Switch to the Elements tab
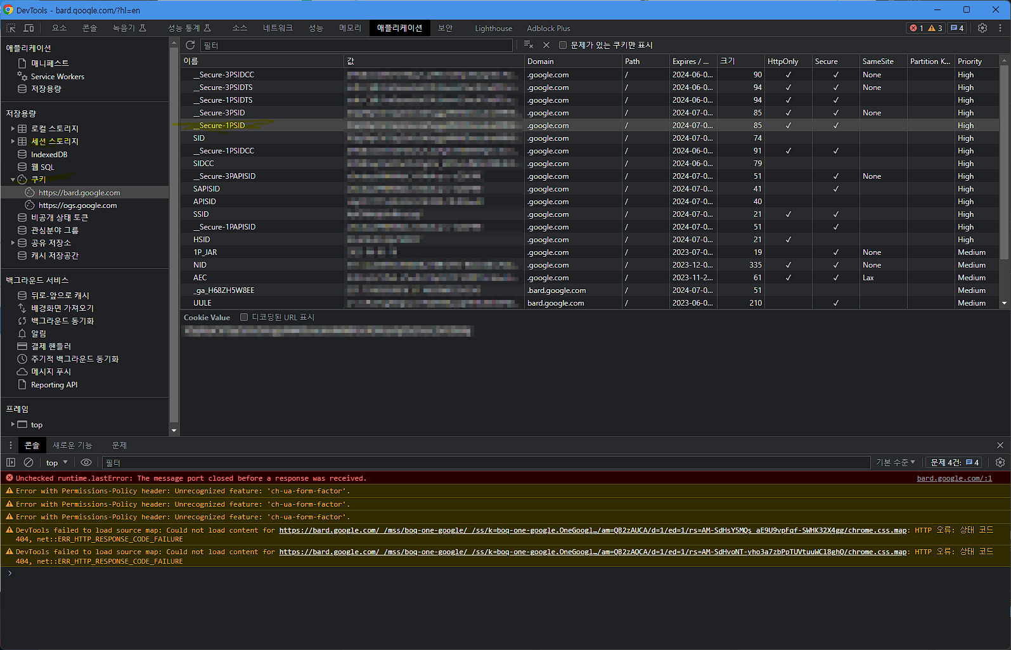 (59, 28)
